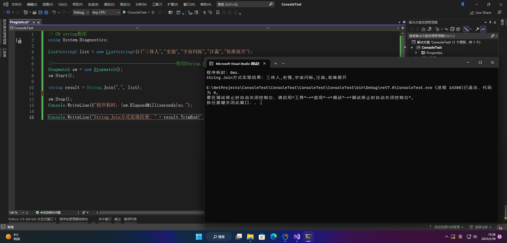
Task: Open the 命令窗口 bottom panel tab
Action: (105, 219)
